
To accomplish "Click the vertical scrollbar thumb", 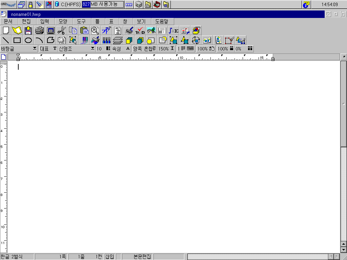I will 344,104.
